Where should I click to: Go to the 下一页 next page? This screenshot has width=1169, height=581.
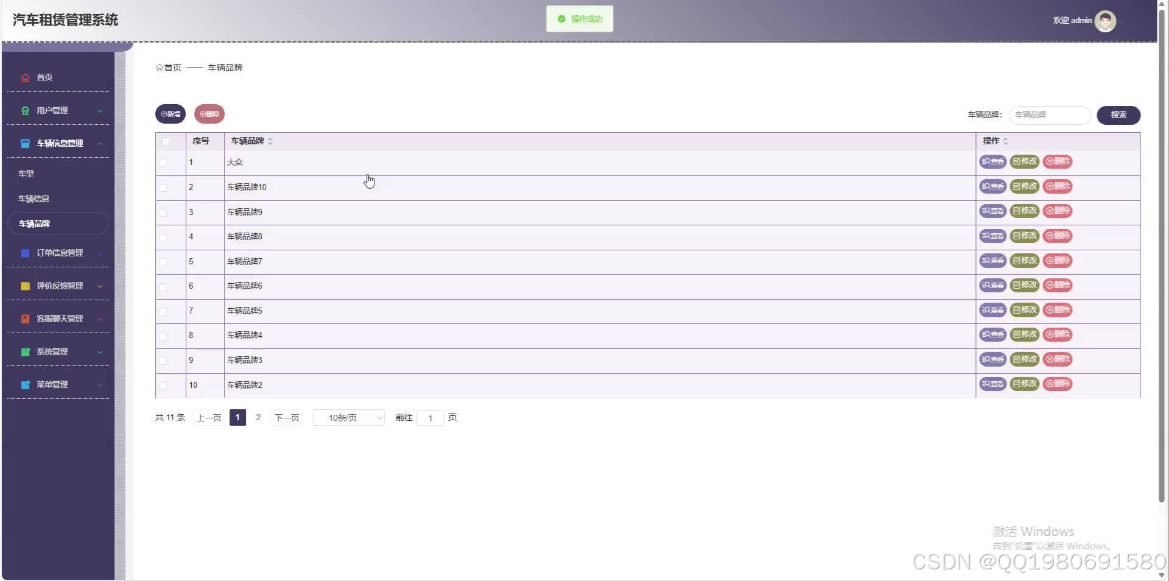pyautogui.click(x=287, y=418)
